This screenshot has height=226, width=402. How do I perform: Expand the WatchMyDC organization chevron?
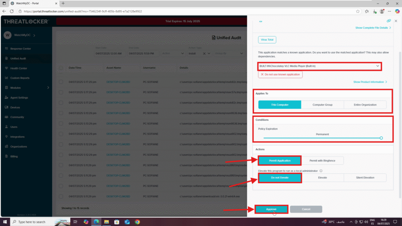pyautogui.click(x=35, y=35)
